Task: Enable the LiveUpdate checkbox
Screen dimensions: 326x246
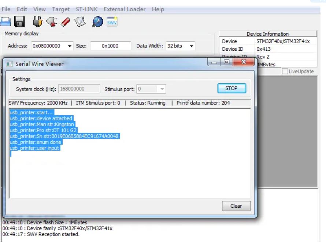Action: point(285,71)
